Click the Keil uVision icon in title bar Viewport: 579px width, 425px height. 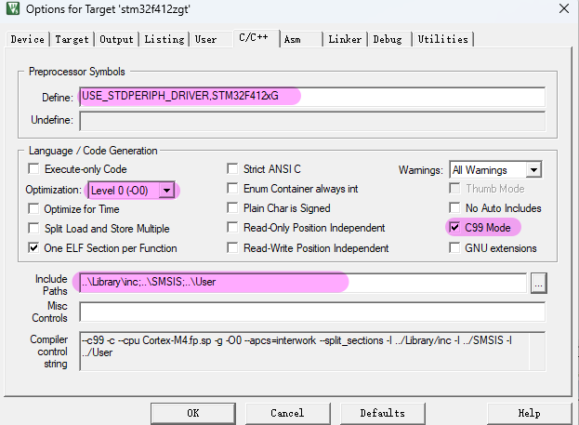point(13,8)
